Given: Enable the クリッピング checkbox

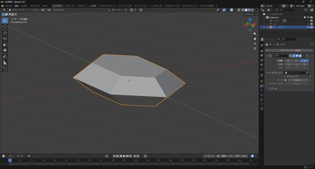Looking at the screenshot, I should [x=285, y=76].
